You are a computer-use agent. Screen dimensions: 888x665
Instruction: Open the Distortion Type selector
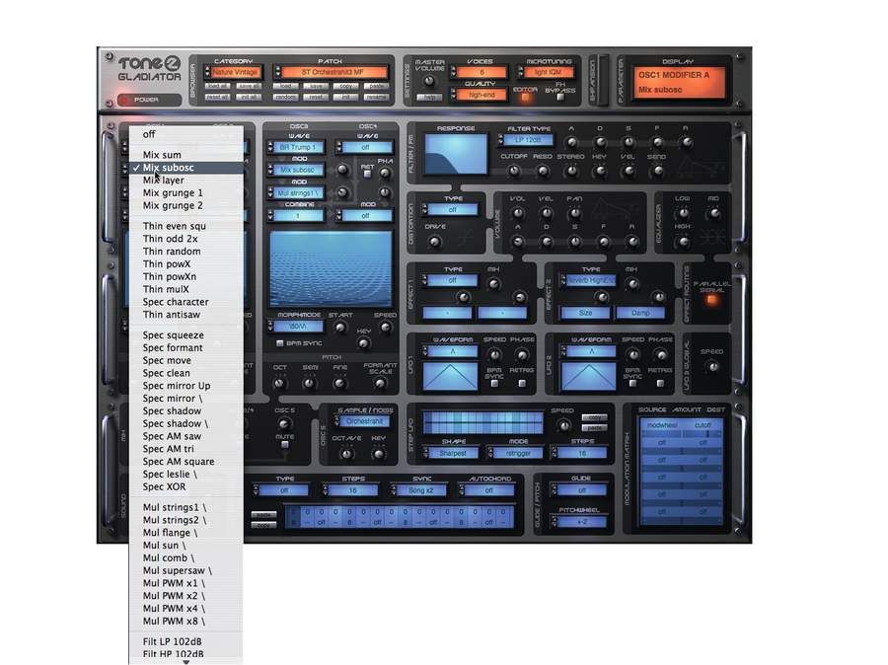coord(451,209)
